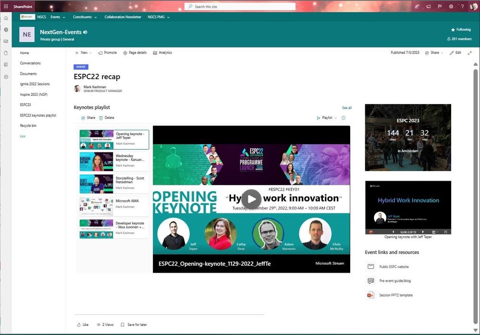
Task: Open the settings gear icon in header
Action: point(451,6)
